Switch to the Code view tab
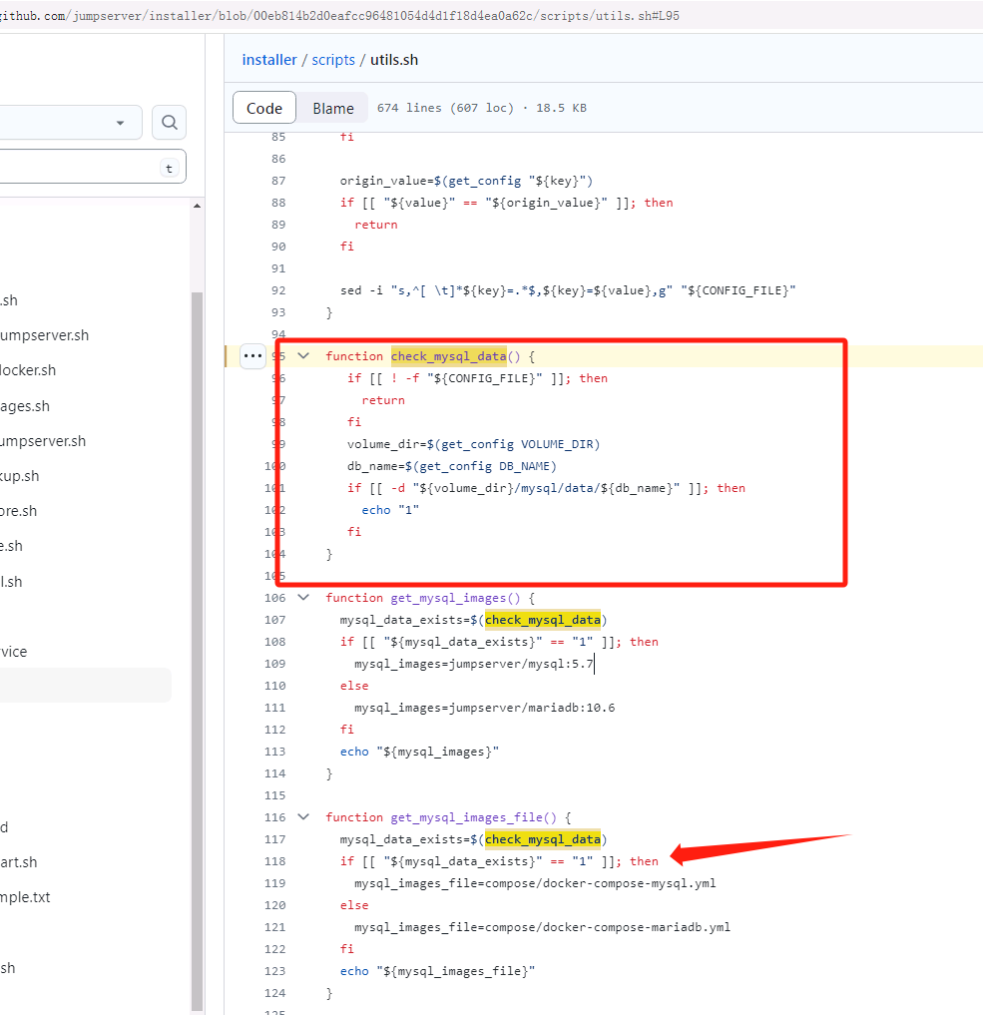Screen dimensions: 983x1015 tap(264, 108)
